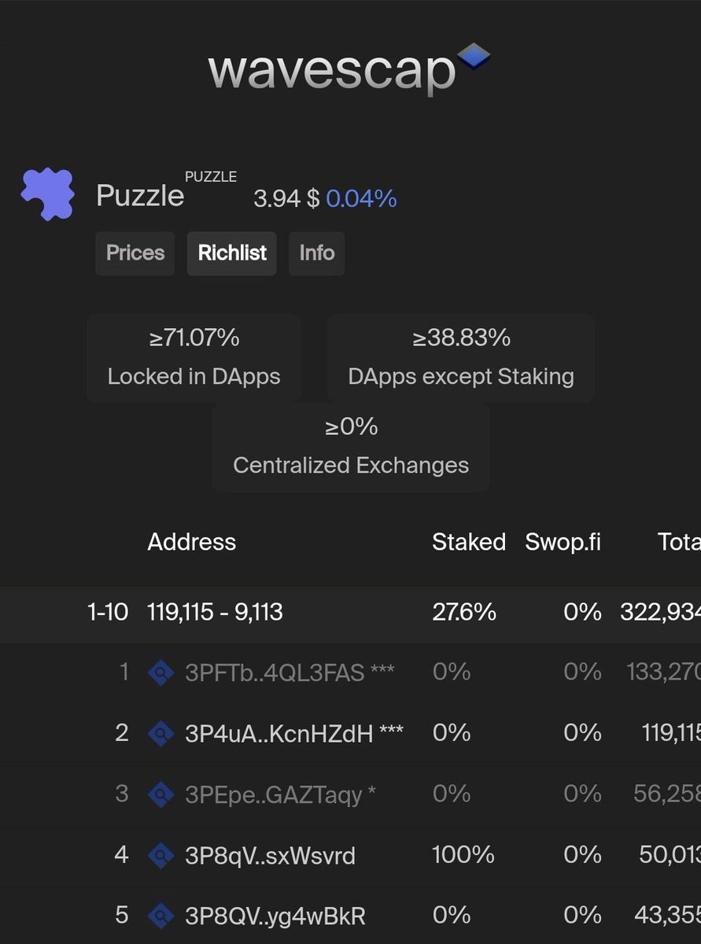
Task: Sort by the Swop.fi column header
Action: [563, 542]
